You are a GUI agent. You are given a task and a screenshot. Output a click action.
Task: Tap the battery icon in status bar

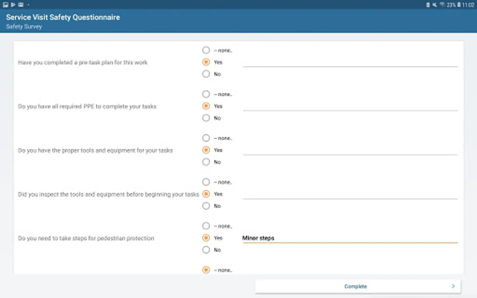[459, 5]
